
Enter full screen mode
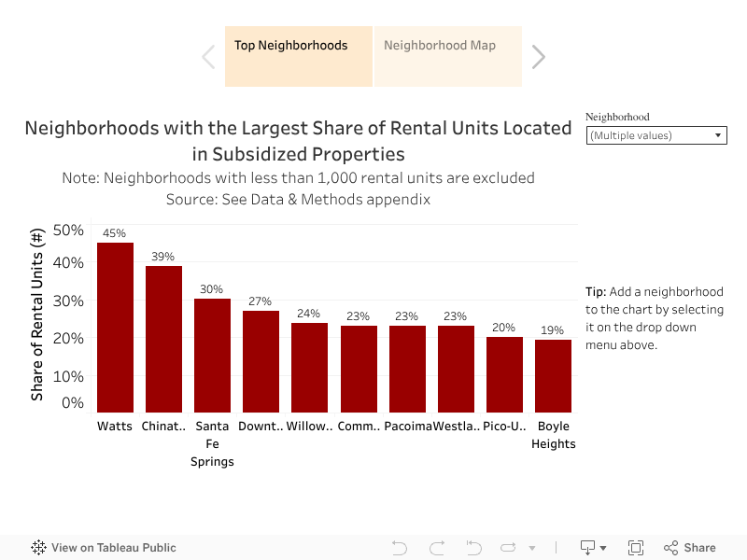pyautogui.click(x=636, y=548)
